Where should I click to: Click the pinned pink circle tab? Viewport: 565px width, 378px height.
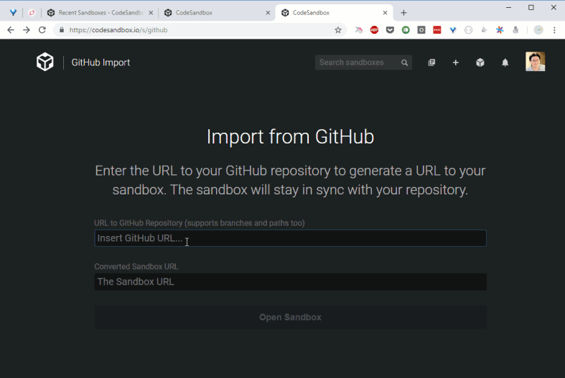[x=32, y=13]
